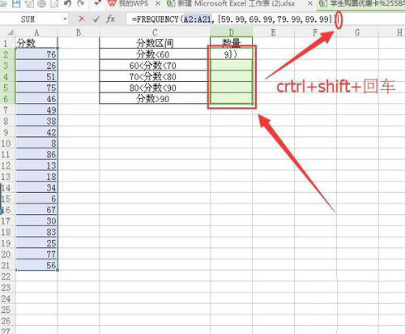Click cell A7 containing 49
405x334 pixels.
[x=36, y=110]
